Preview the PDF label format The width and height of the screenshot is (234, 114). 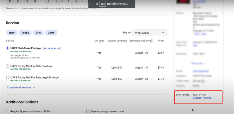coord(207,98)
